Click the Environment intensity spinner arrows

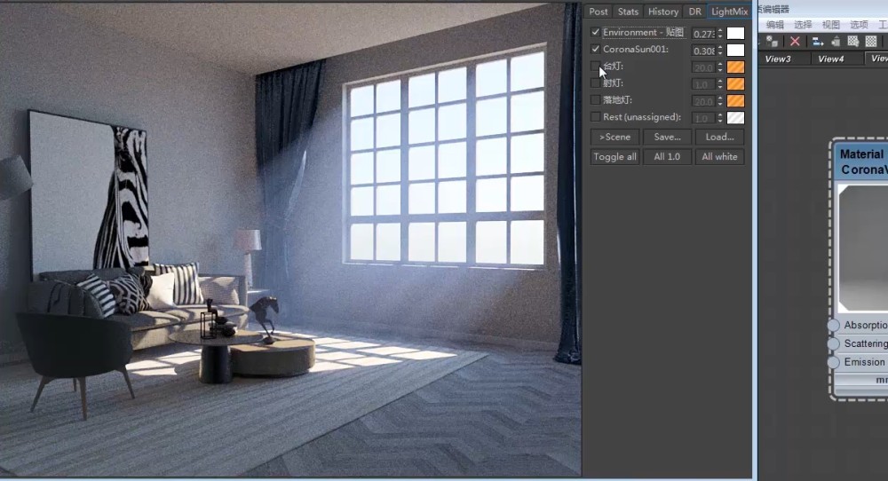[720, 34]
